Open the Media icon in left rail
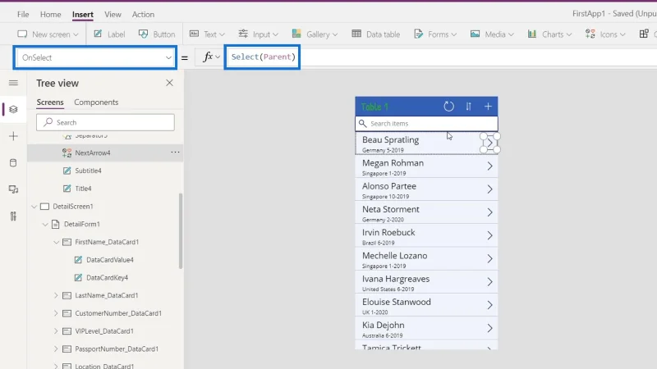Image resolution: width=657 pixels, height=369 pixels. (x=13, y=189)
